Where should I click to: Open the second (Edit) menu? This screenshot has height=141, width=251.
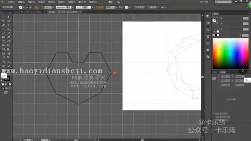coord(21,2)
